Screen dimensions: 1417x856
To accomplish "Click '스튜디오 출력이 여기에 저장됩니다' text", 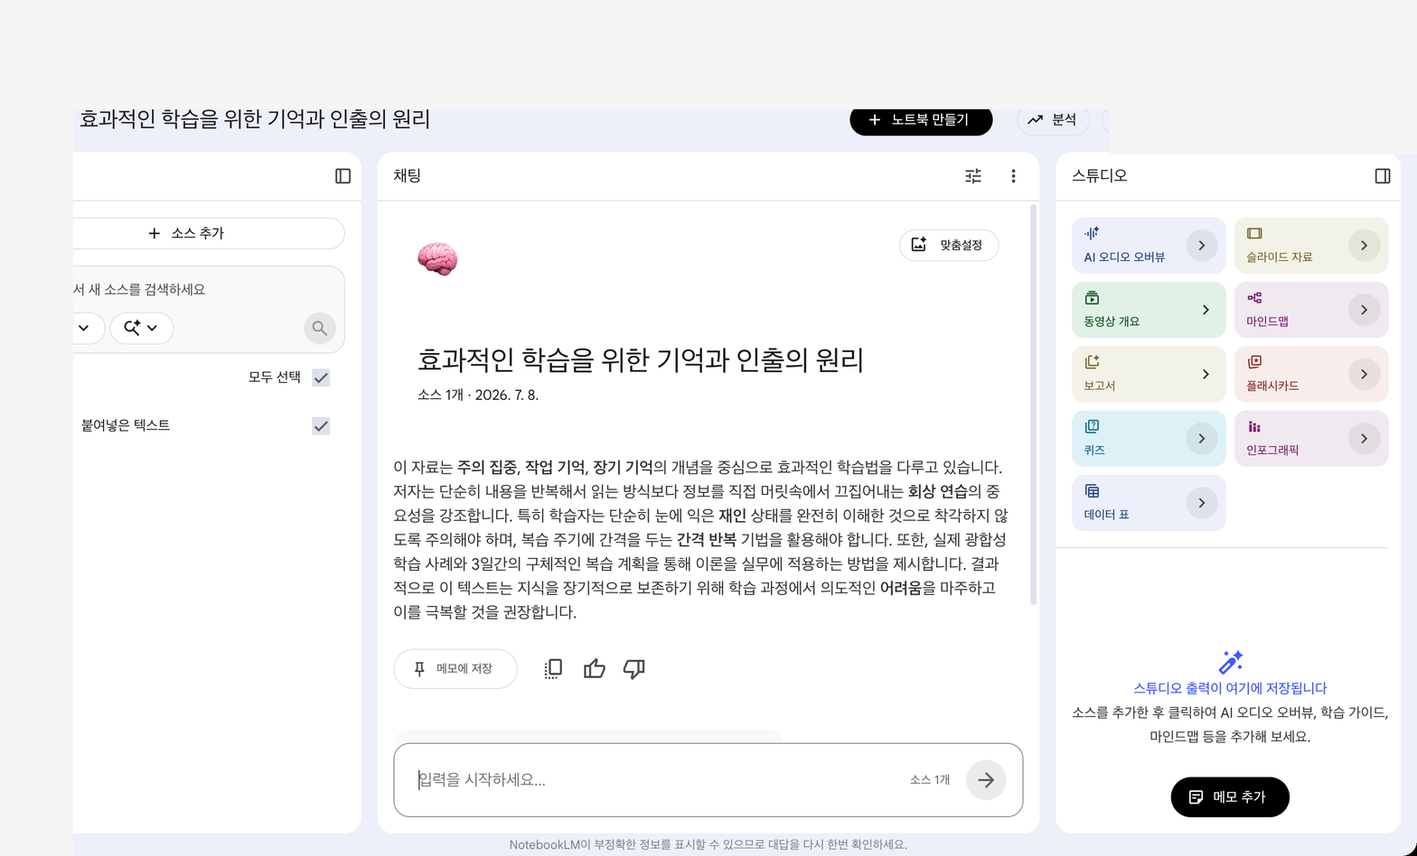I will click(x=1230, y=688).
